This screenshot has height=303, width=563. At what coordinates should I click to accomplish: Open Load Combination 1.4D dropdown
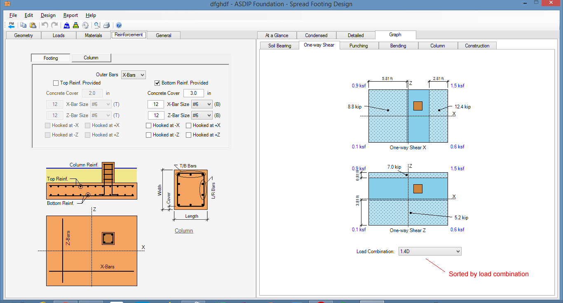coord(430,251)
